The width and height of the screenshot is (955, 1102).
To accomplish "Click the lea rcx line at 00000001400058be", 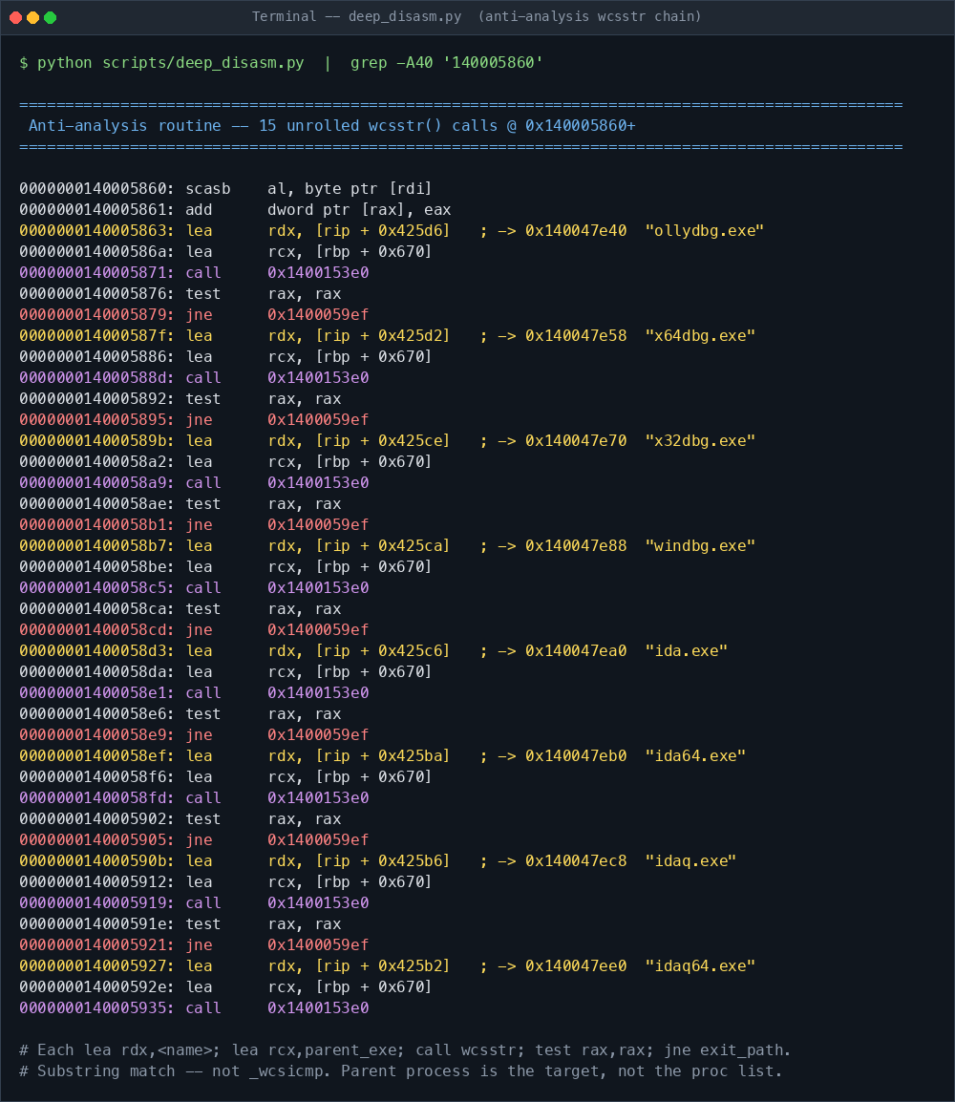I will point(225,567).
